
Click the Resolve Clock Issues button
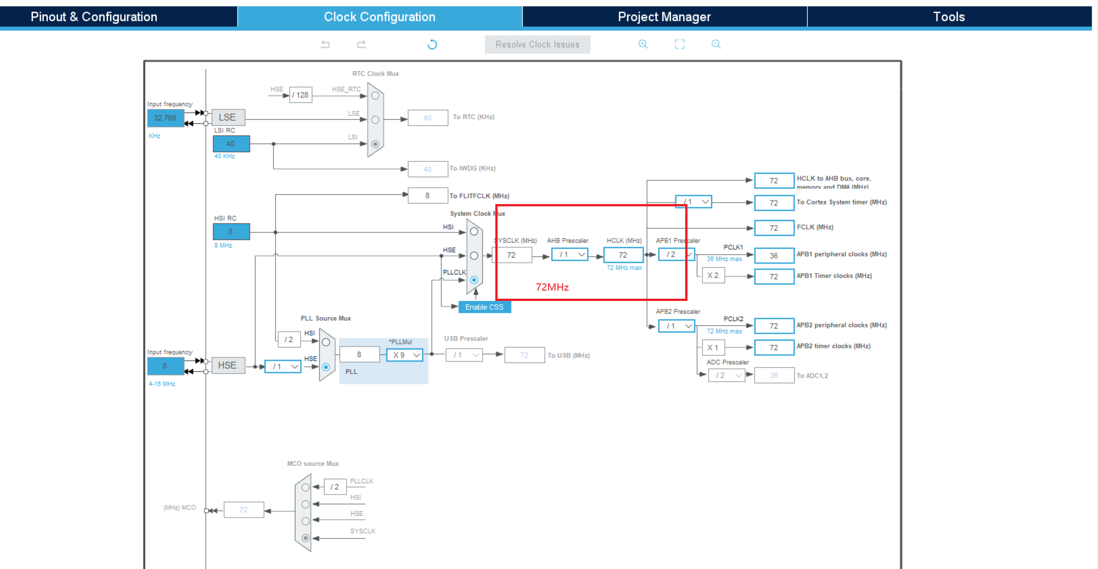pyautogui.click(x=537, y=45)
